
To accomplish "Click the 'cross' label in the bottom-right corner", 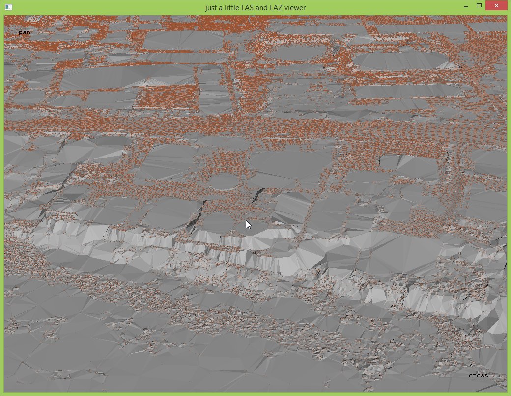I will 478,375.
